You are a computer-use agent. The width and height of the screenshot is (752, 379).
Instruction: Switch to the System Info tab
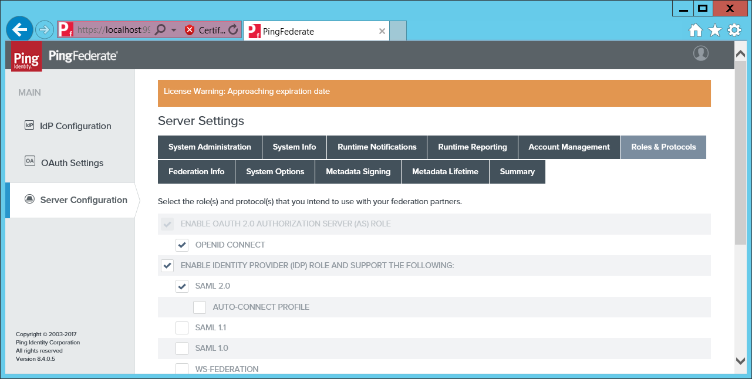tap(294, 147)
